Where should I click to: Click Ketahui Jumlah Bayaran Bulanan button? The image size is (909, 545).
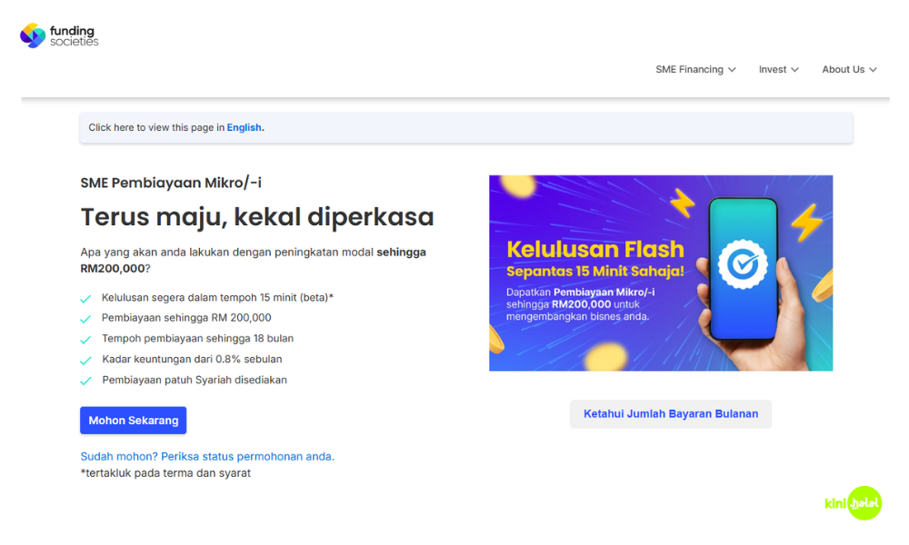[670, 414]
